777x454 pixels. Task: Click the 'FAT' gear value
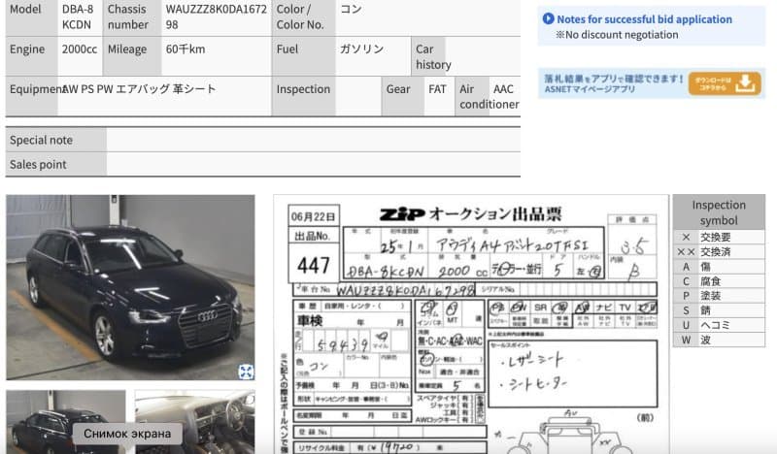click(x=437, y=89)
